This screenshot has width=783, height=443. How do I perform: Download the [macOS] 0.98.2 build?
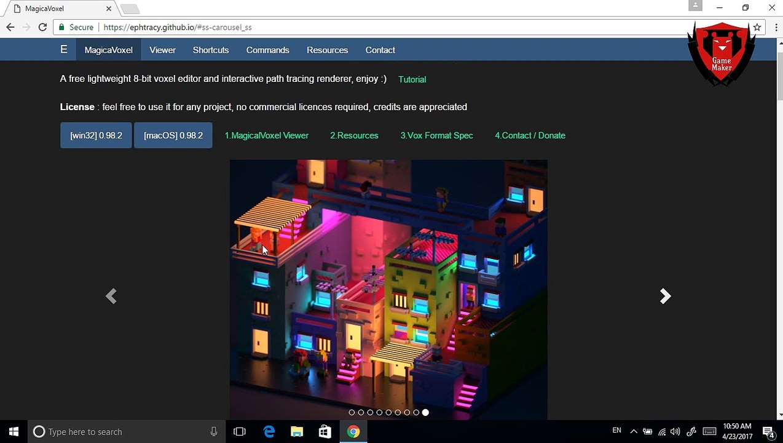click(x=173, y=135)
